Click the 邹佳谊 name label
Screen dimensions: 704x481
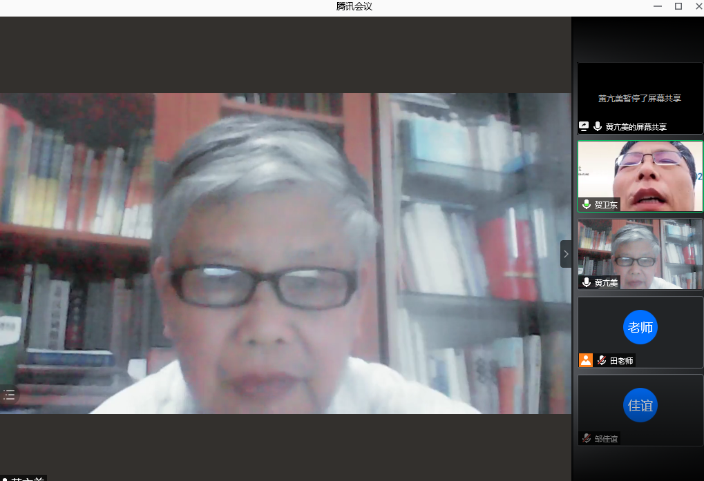pyautogui.click(x=606, y=438)
